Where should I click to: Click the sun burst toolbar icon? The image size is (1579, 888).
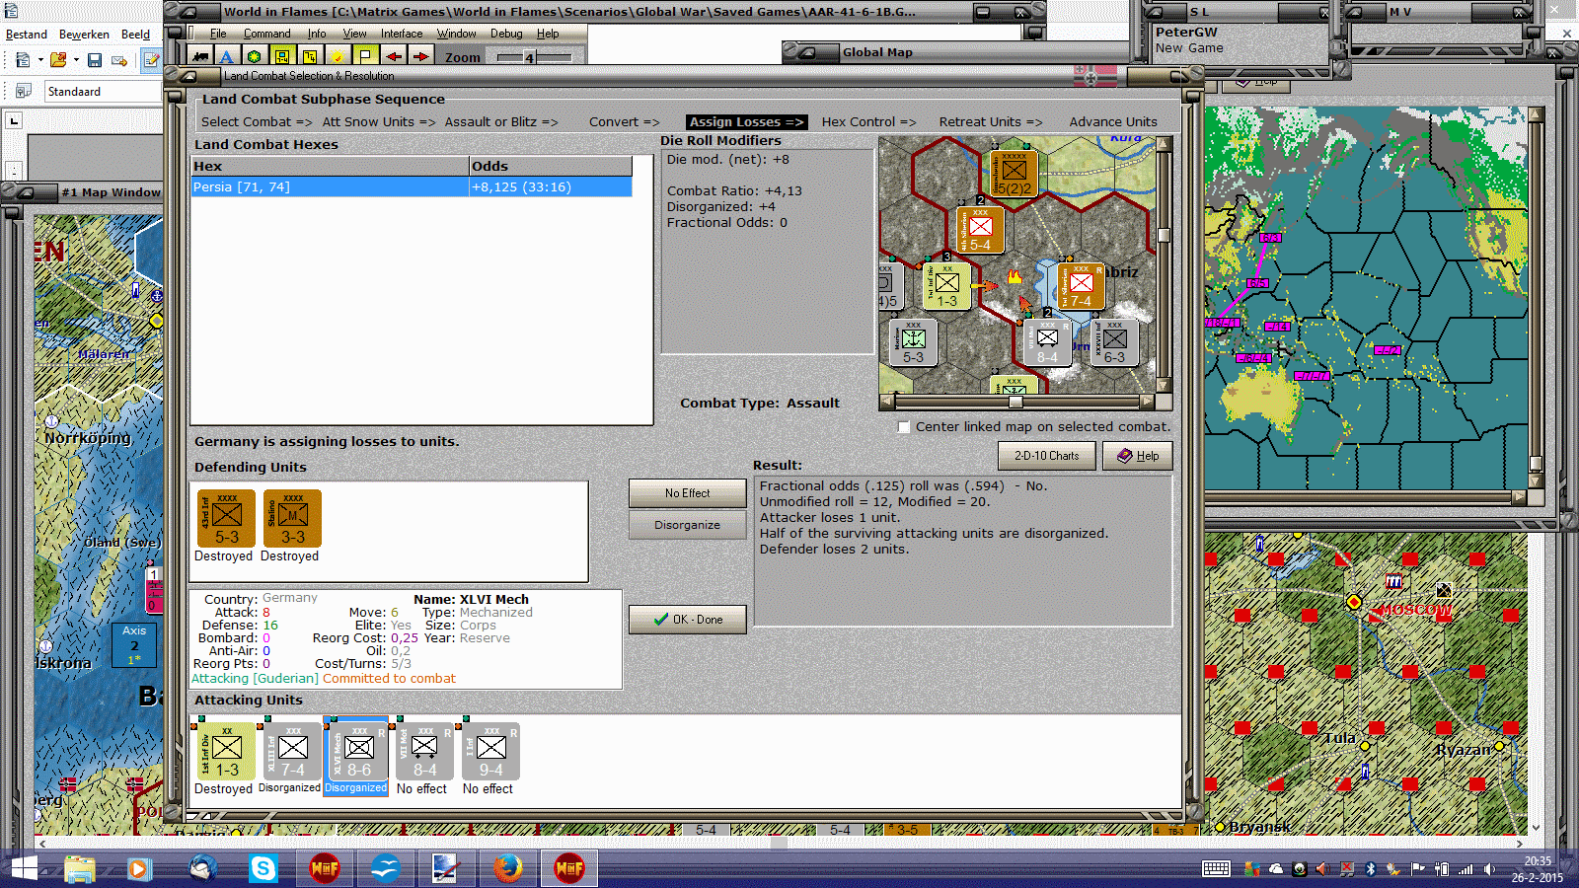click(338, 56)
